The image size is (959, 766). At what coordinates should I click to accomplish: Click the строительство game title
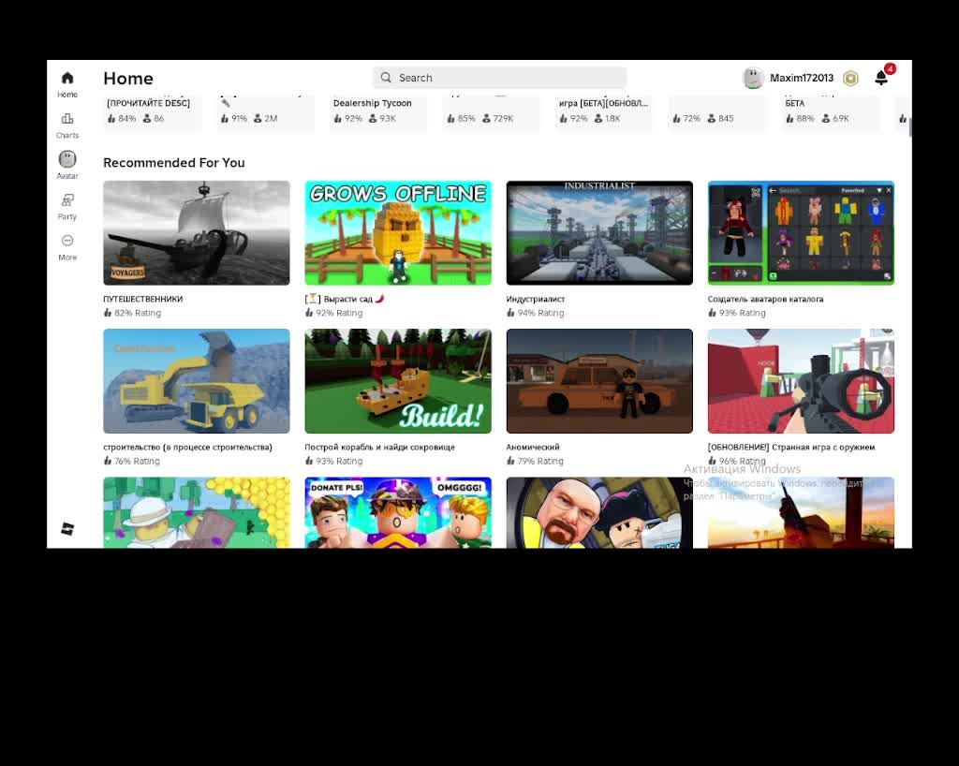click(187, 447)
